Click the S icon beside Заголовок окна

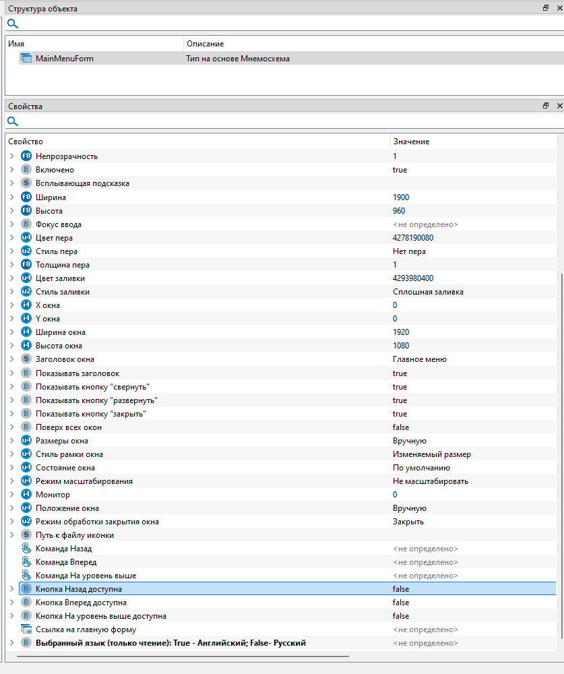(26, 359)
